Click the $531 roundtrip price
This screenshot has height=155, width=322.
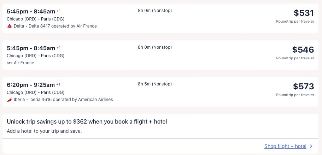(304, 13)
